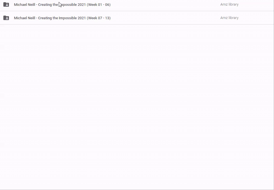Click the "(Week 07 - 13)" text in the second title
Screen dimensions: 274x190
(99, 18)
